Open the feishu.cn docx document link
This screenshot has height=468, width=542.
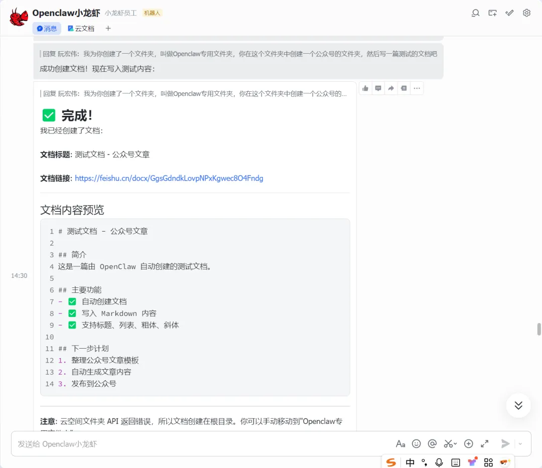click(169, 178)
